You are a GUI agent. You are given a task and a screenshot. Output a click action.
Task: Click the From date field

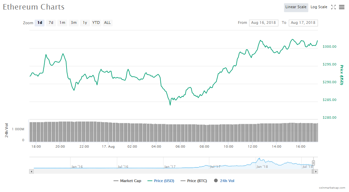[264, 23]
